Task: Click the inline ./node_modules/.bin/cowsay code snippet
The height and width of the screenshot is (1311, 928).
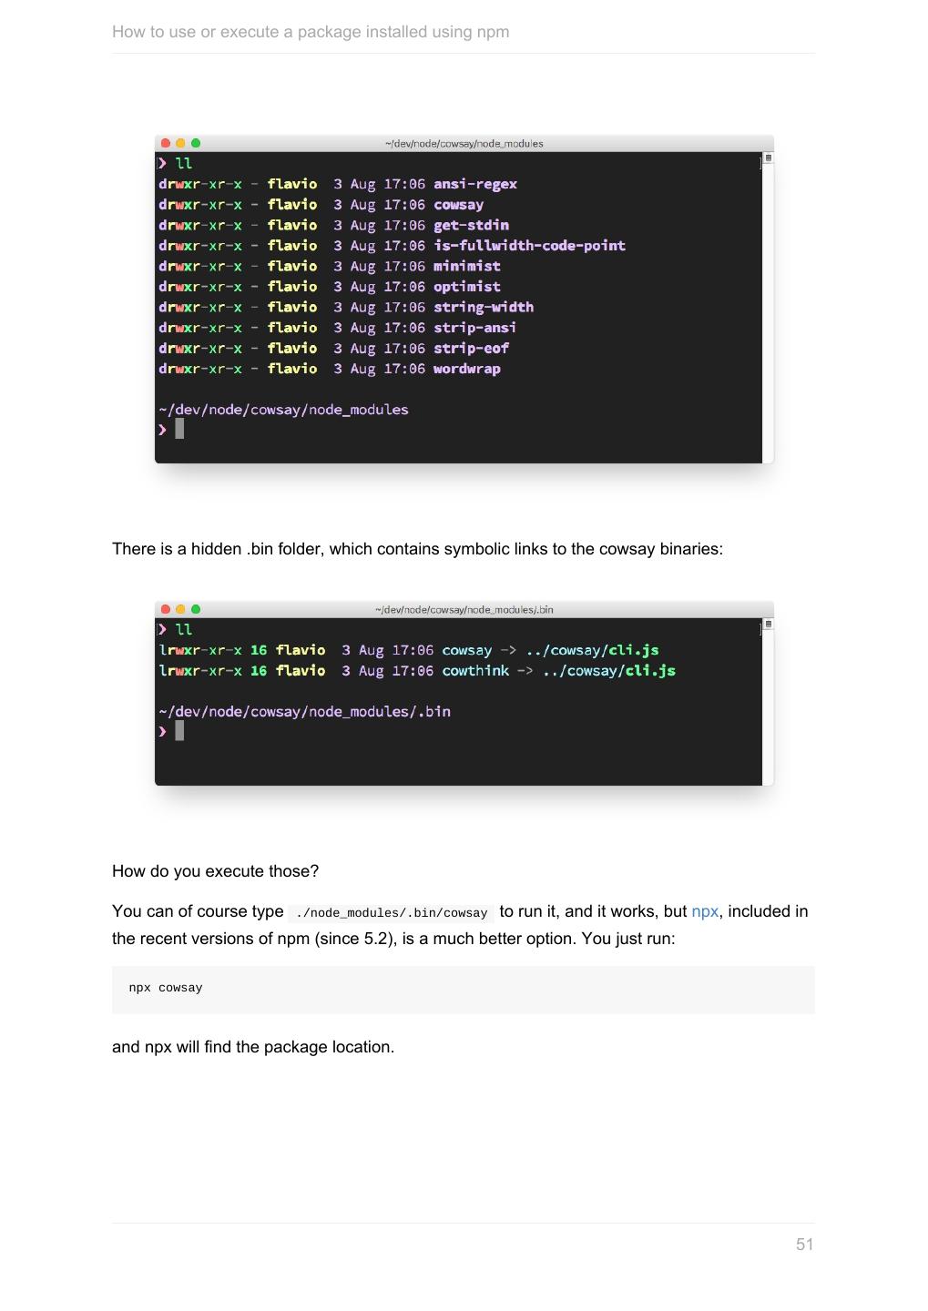Action: (392, 913)
